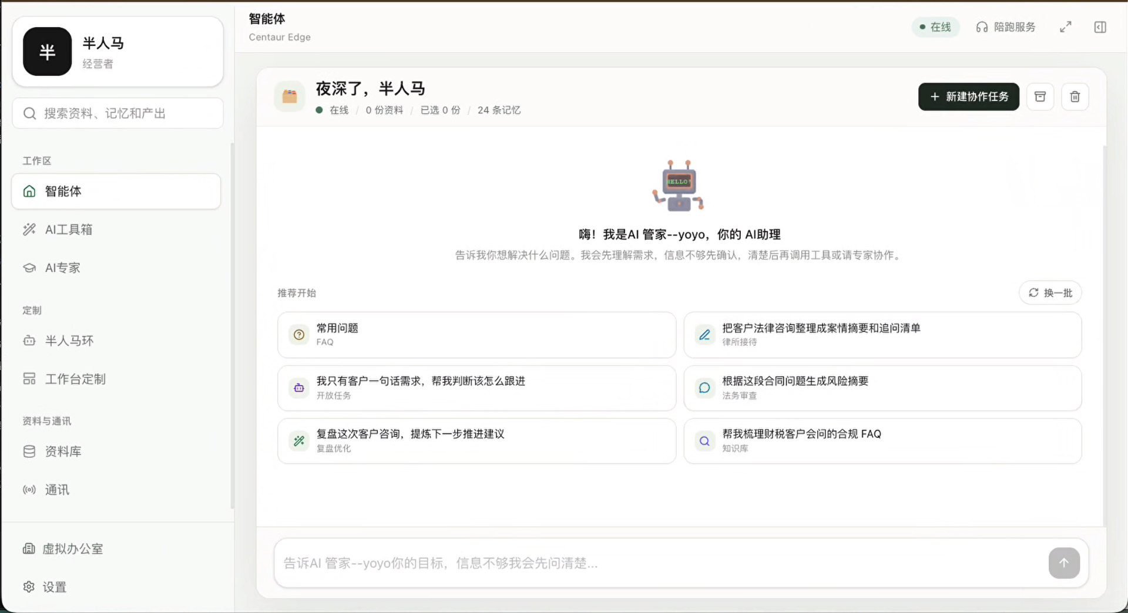Click the expand fullscreen arrows icon
Viewport: 1128px width, 613px height.
pyautogui.click(x=1066, y=27)
